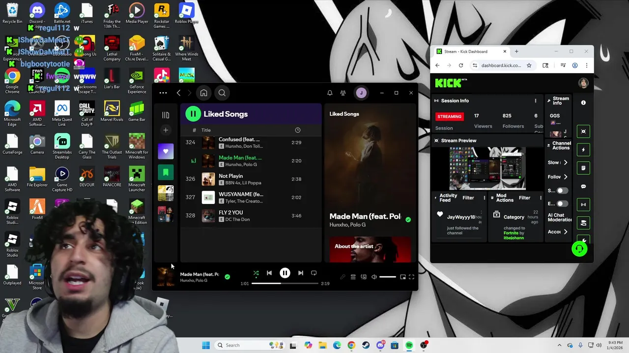Open Chrome three-dot menu
Screen dimensions: 629x353
coord(586,65)
